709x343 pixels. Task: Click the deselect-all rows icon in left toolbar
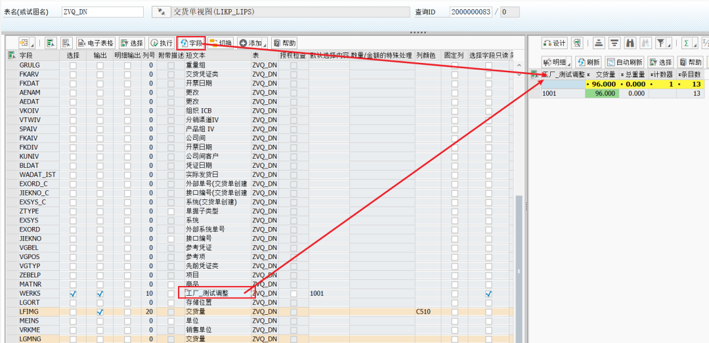(66, 43)
